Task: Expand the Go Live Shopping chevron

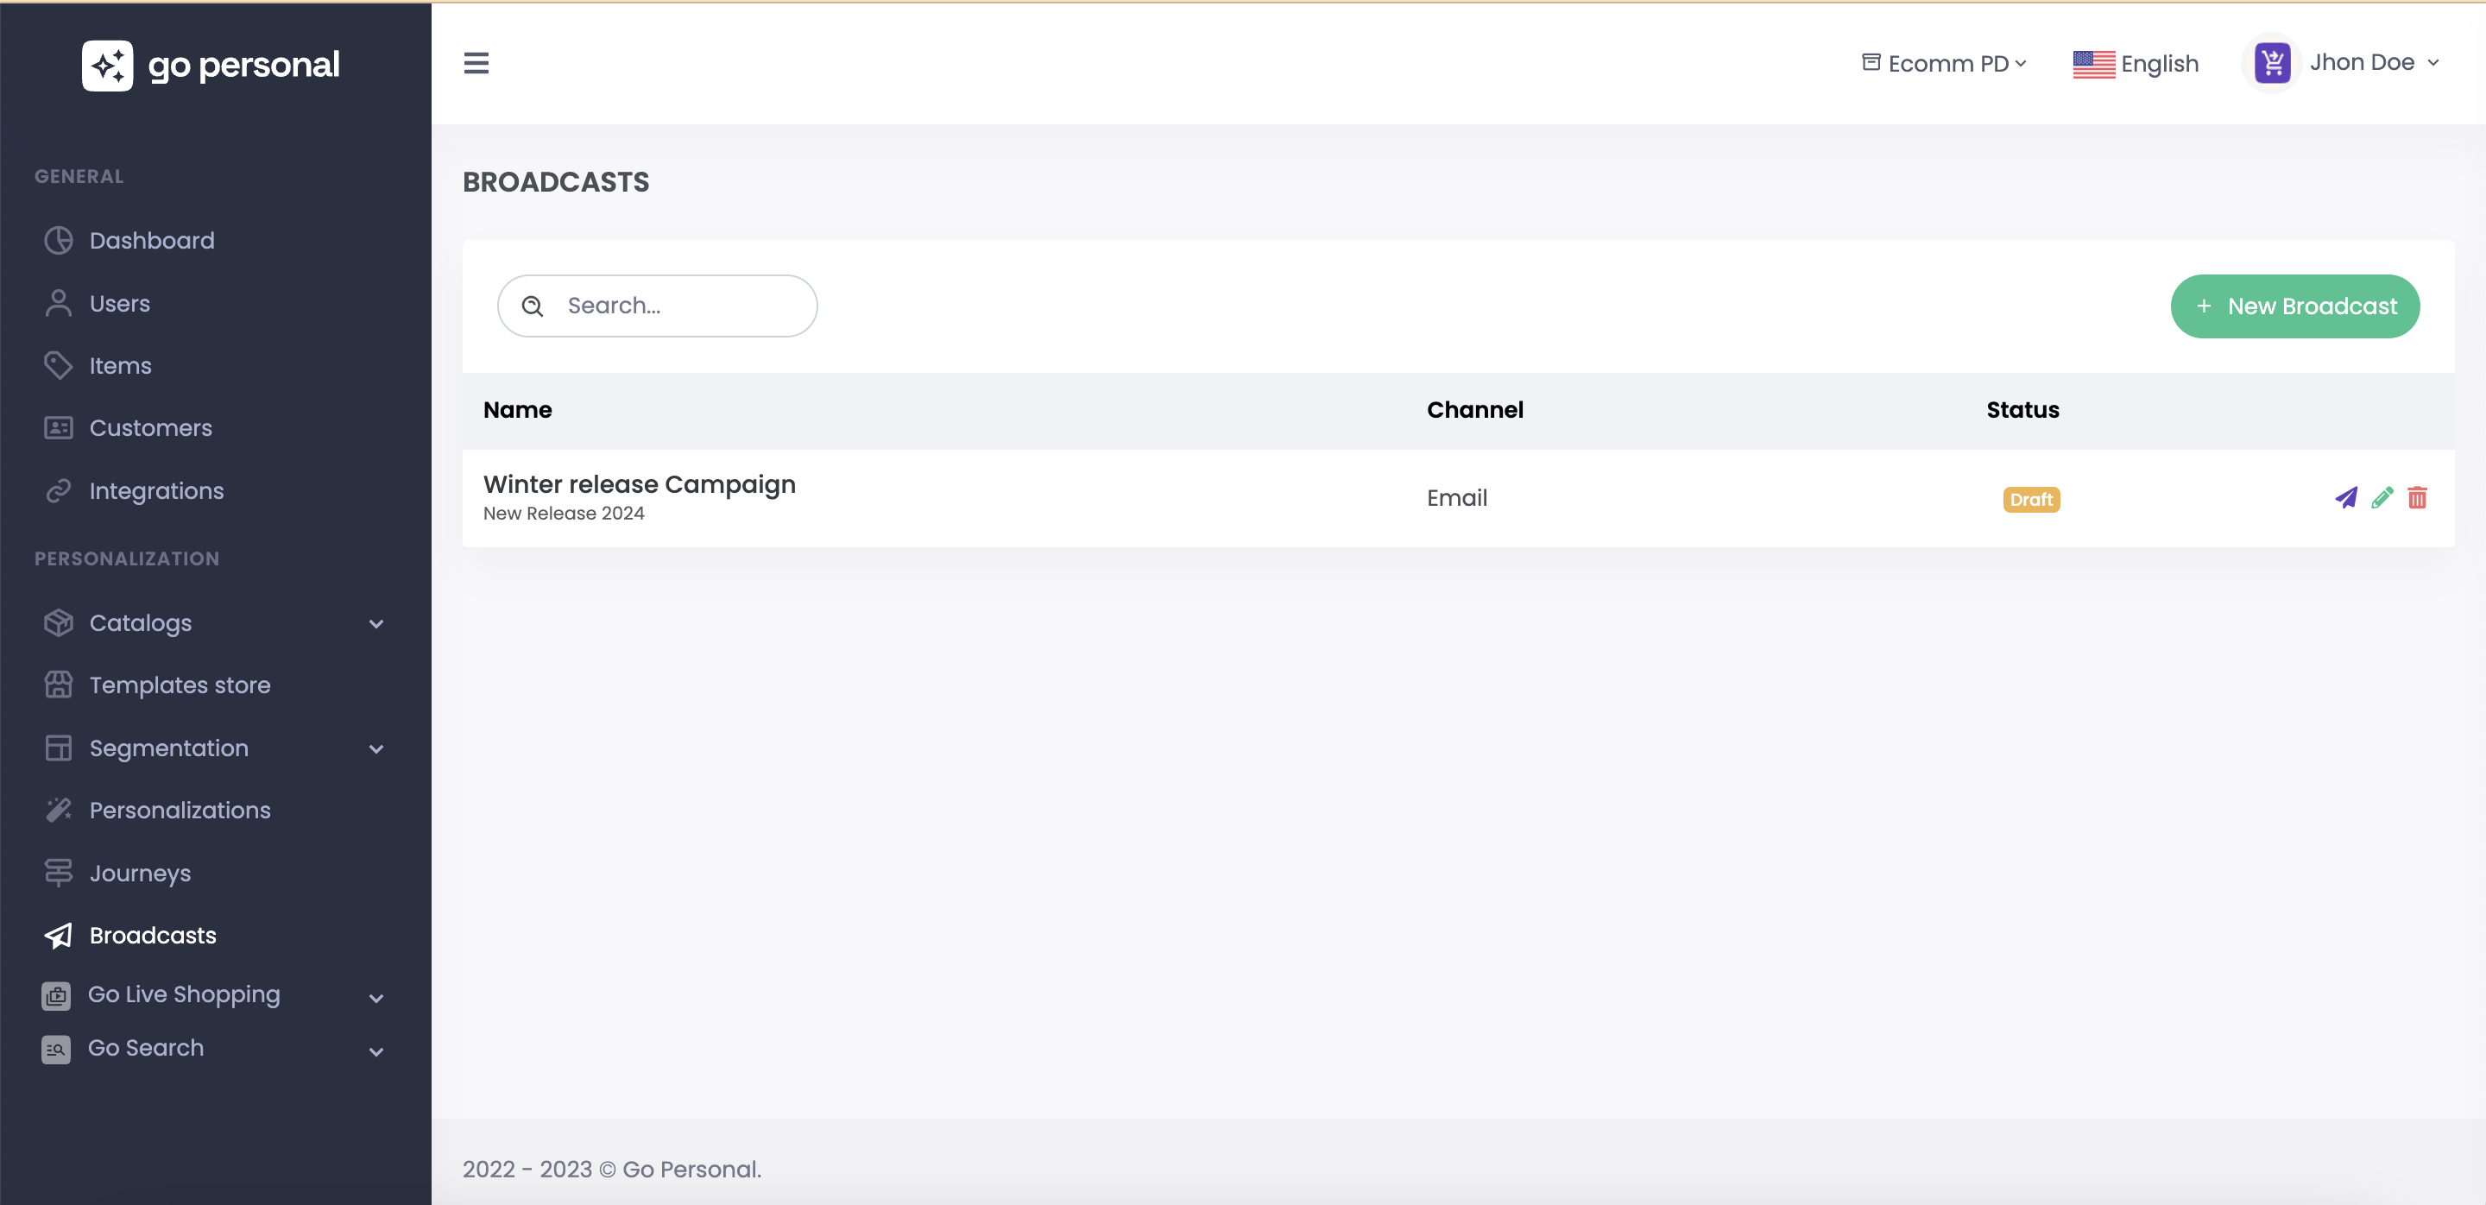Action: tap(376, 999)
